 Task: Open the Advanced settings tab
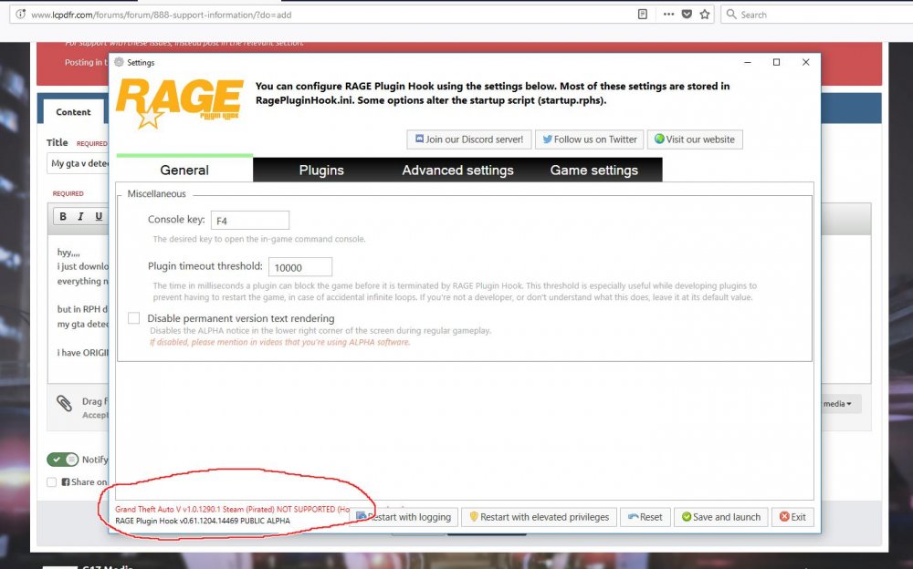[x=457, y=170]
